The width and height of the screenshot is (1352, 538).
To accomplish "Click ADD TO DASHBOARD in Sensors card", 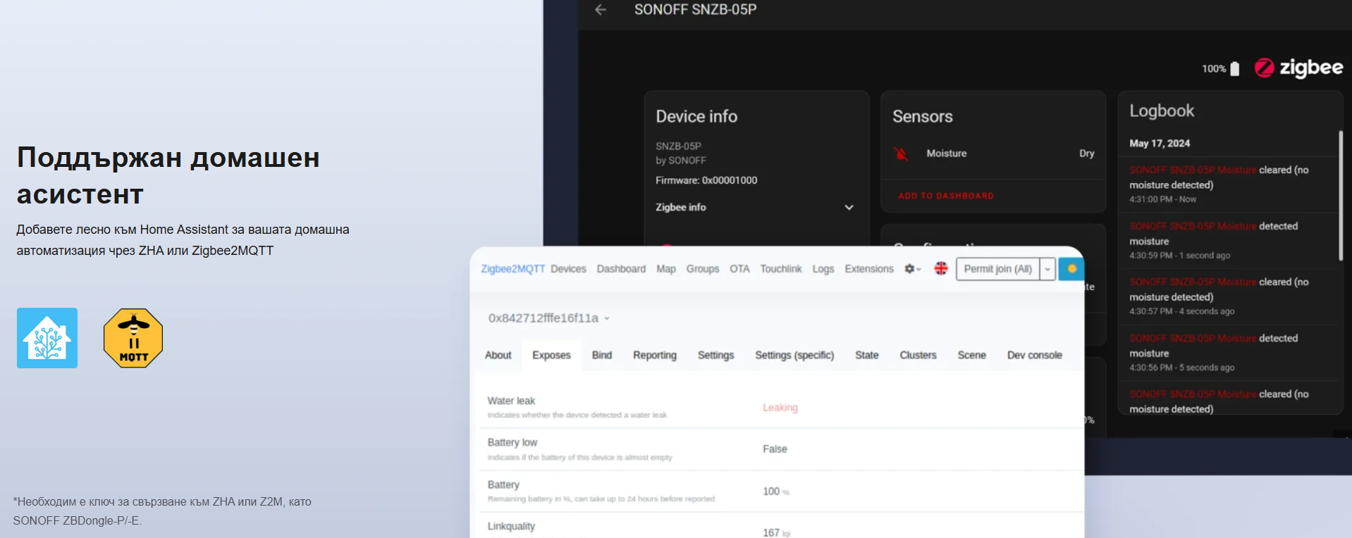I will click(945, 196).
